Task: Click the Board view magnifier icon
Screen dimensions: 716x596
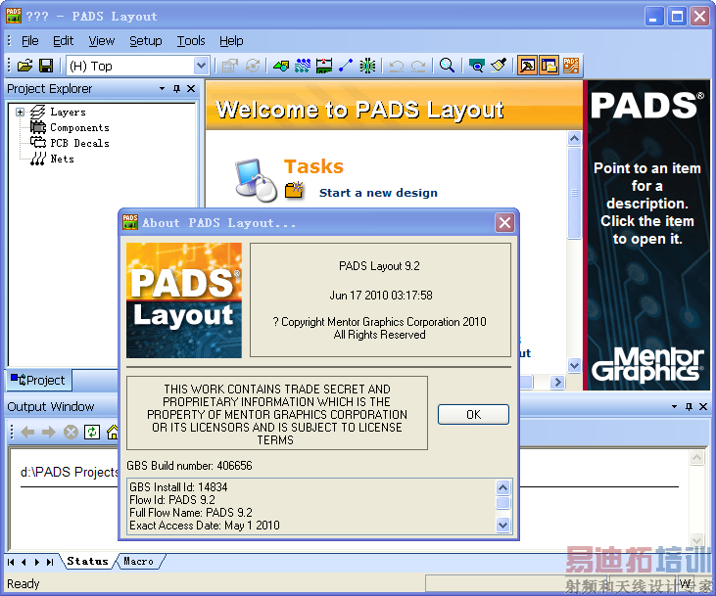Action: [477, 67]
